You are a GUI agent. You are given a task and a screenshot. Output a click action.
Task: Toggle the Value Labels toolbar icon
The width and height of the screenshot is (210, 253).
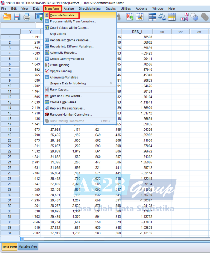coord(185,17)
